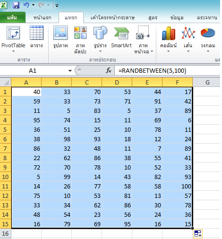Select column E header
Image resolution: width=222 pixels, height=239 pixels.
(147, 82)
